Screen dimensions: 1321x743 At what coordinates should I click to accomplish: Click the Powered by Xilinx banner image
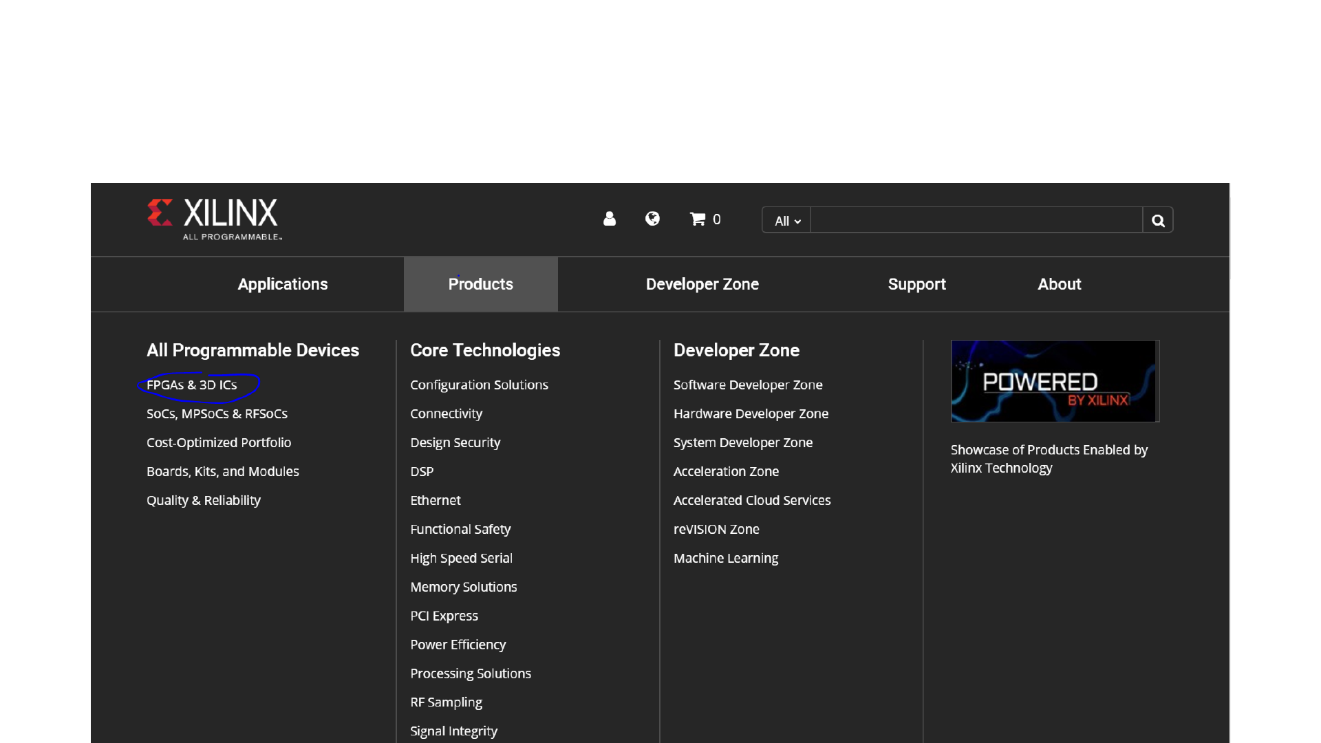[x=1054, y=381]
